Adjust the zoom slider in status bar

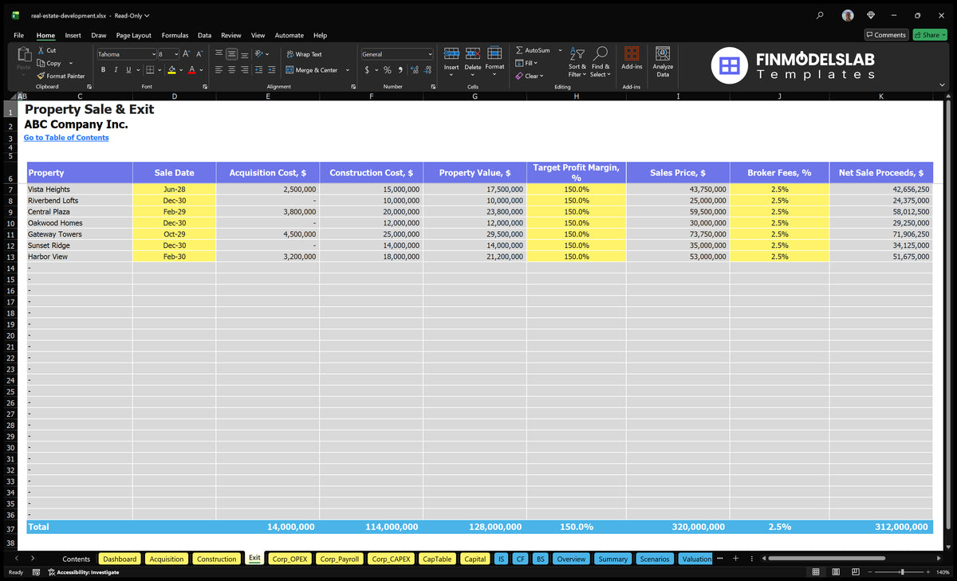(x=902, y=572)
